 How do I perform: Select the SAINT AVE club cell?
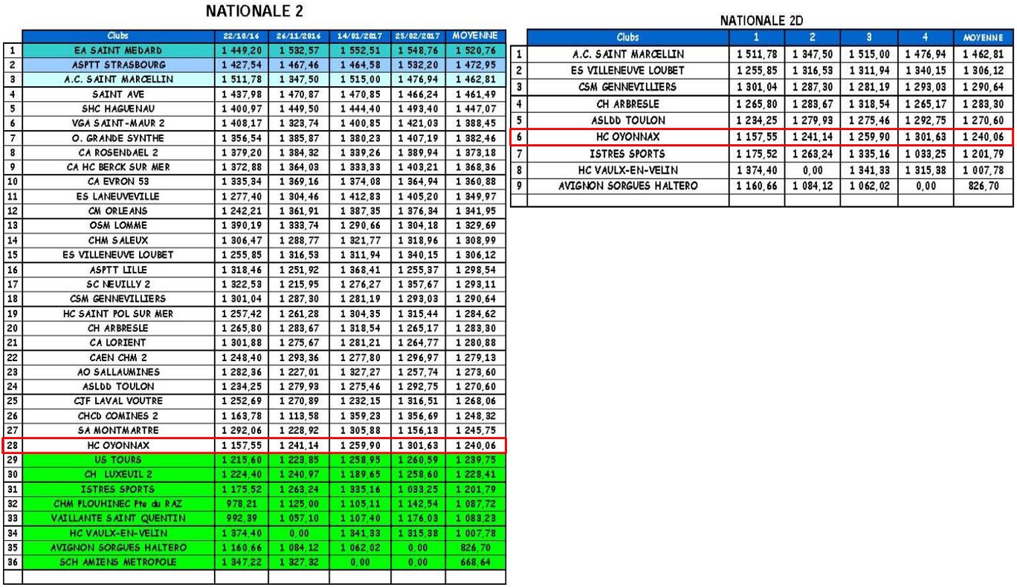point(118,94)
